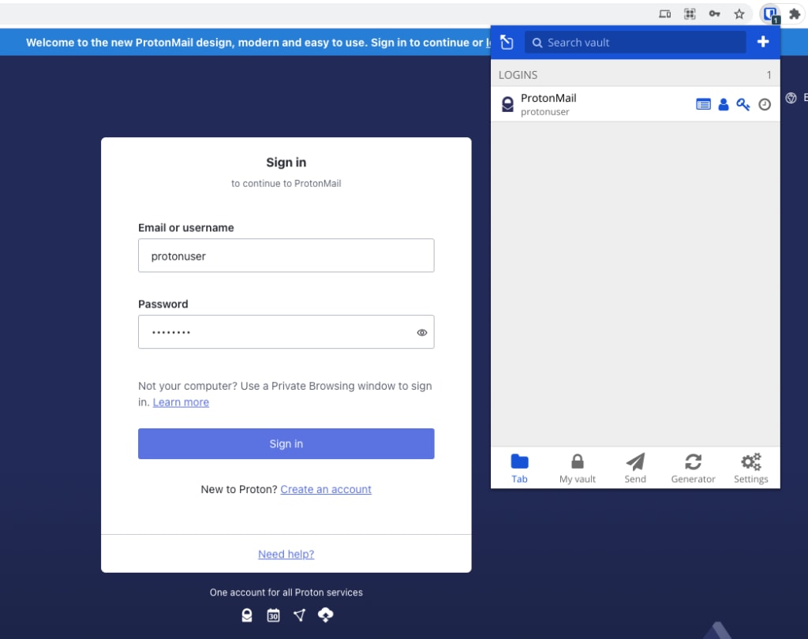The height and width of the screenshot is (639, 808).
Task: Copy the ProtonMail username
Action: 724,105
